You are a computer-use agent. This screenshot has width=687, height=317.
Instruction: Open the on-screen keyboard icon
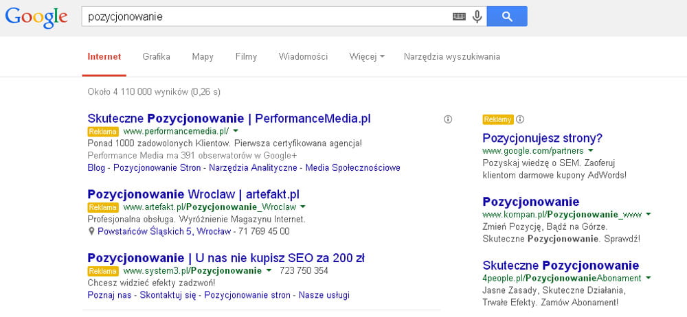[459, 16]
